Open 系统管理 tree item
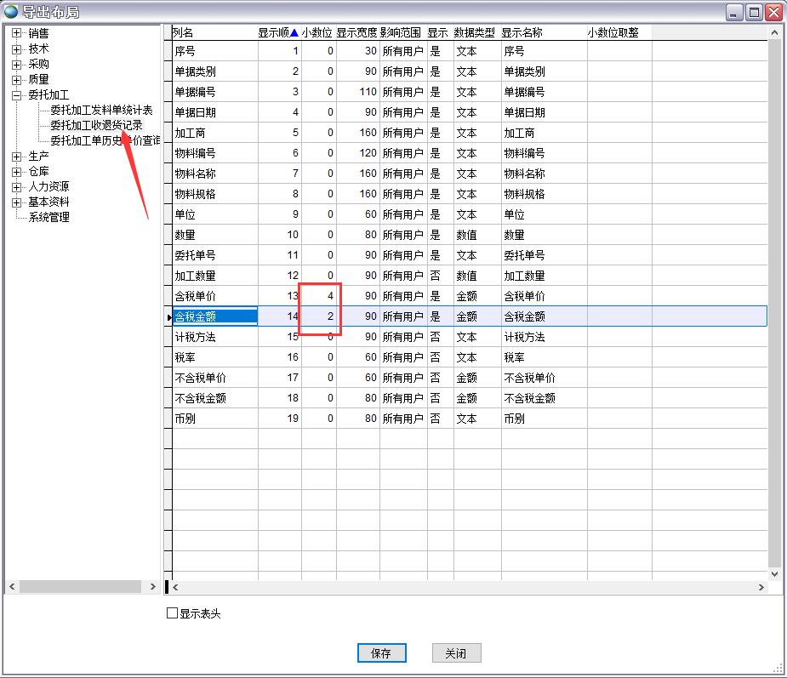The height and width of the screenshot is (678, 787). coord(48,217)
